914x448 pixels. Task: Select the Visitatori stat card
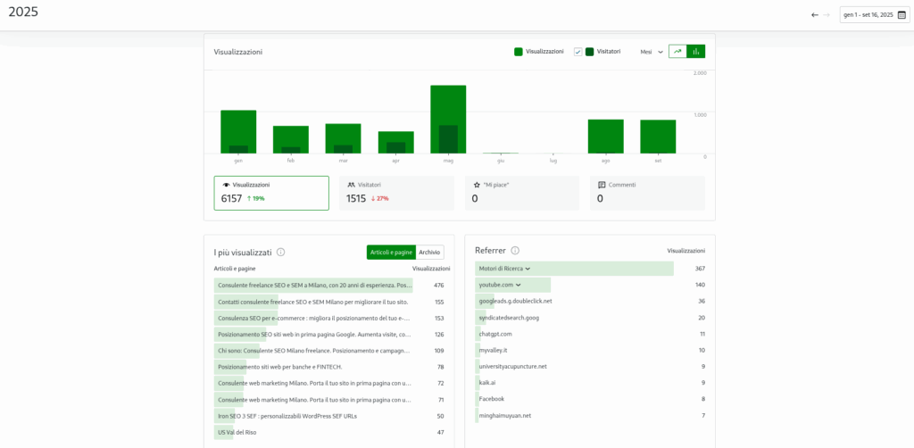[x=396, y=193]
